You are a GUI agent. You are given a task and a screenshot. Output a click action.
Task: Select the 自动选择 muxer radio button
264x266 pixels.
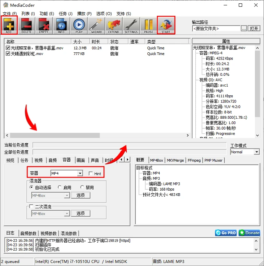(31, 187)
